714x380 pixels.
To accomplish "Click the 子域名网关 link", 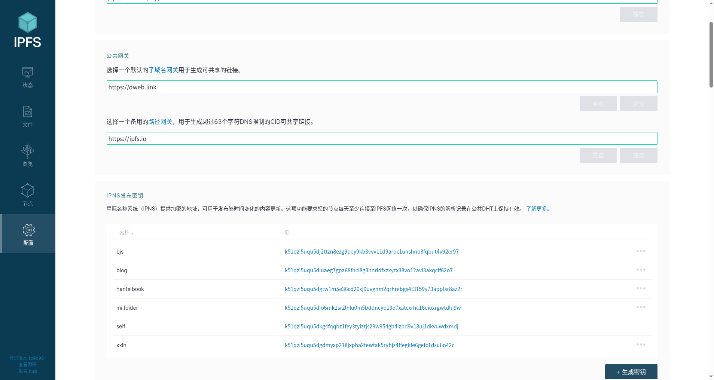I will click(x=164, y=70).
